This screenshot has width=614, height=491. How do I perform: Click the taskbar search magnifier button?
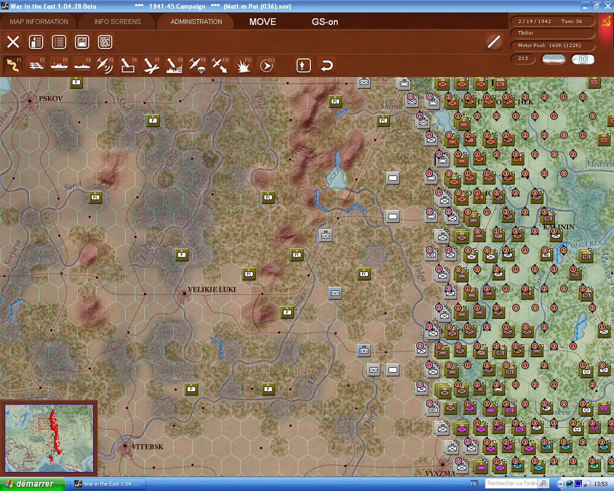click(x=543, y=483)
